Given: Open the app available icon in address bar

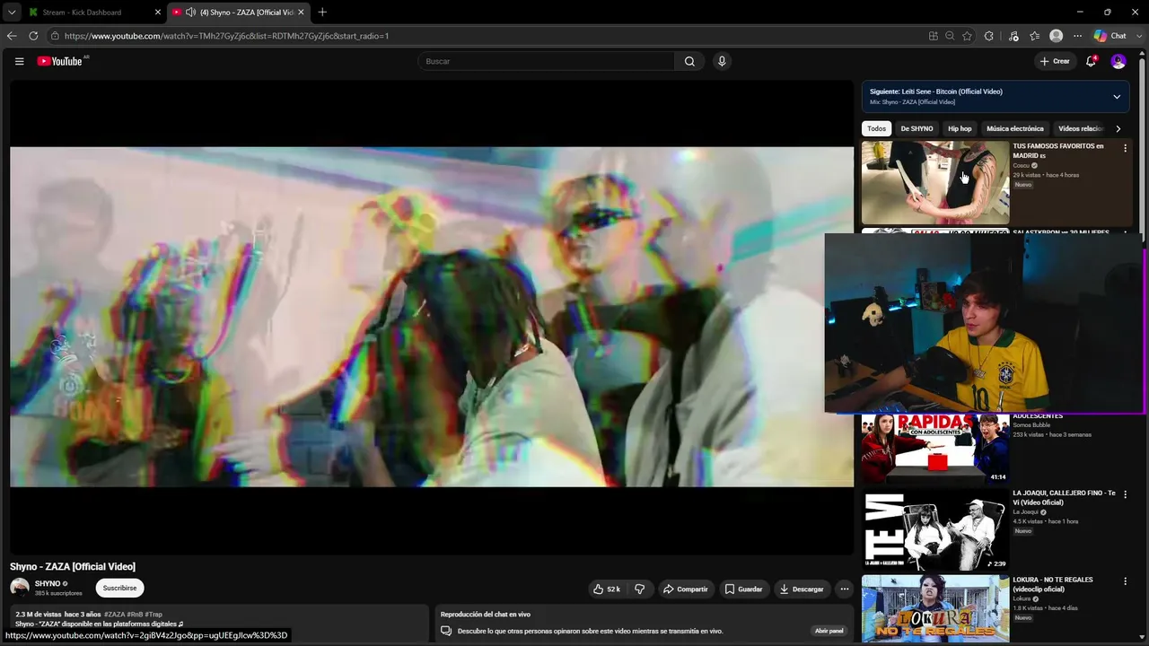Looking at the screenshot, I should [934, 36].
